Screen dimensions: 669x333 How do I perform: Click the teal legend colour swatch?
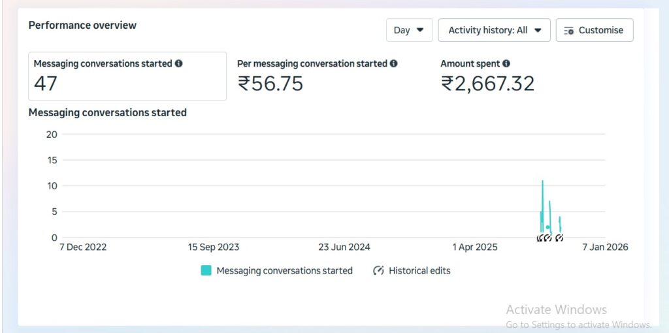(206, 270)
